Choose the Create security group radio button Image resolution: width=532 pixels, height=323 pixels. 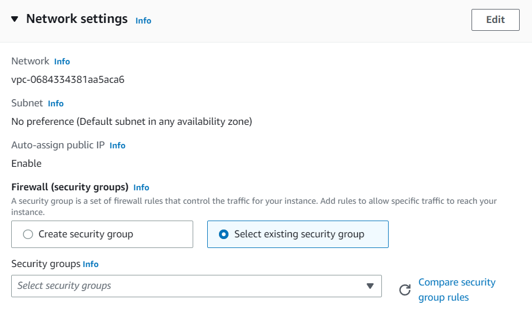(x=28, y=235)
